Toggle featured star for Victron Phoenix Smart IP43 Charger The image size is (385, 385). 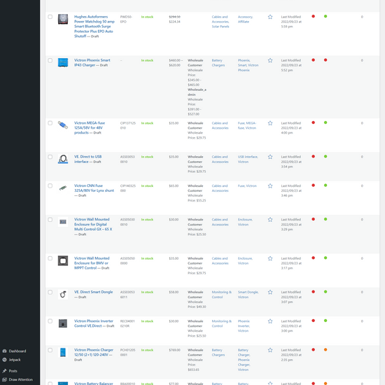pos(270,60)
